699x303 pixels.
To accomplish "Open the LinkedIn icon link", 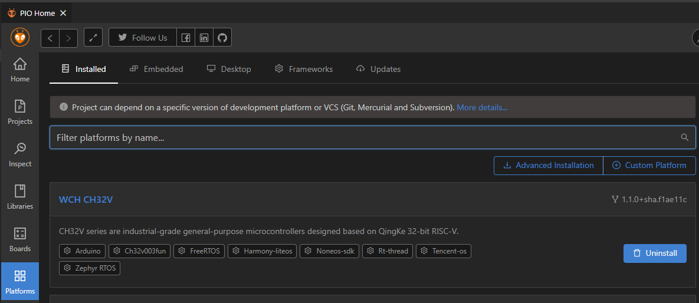I will point(204,38).
